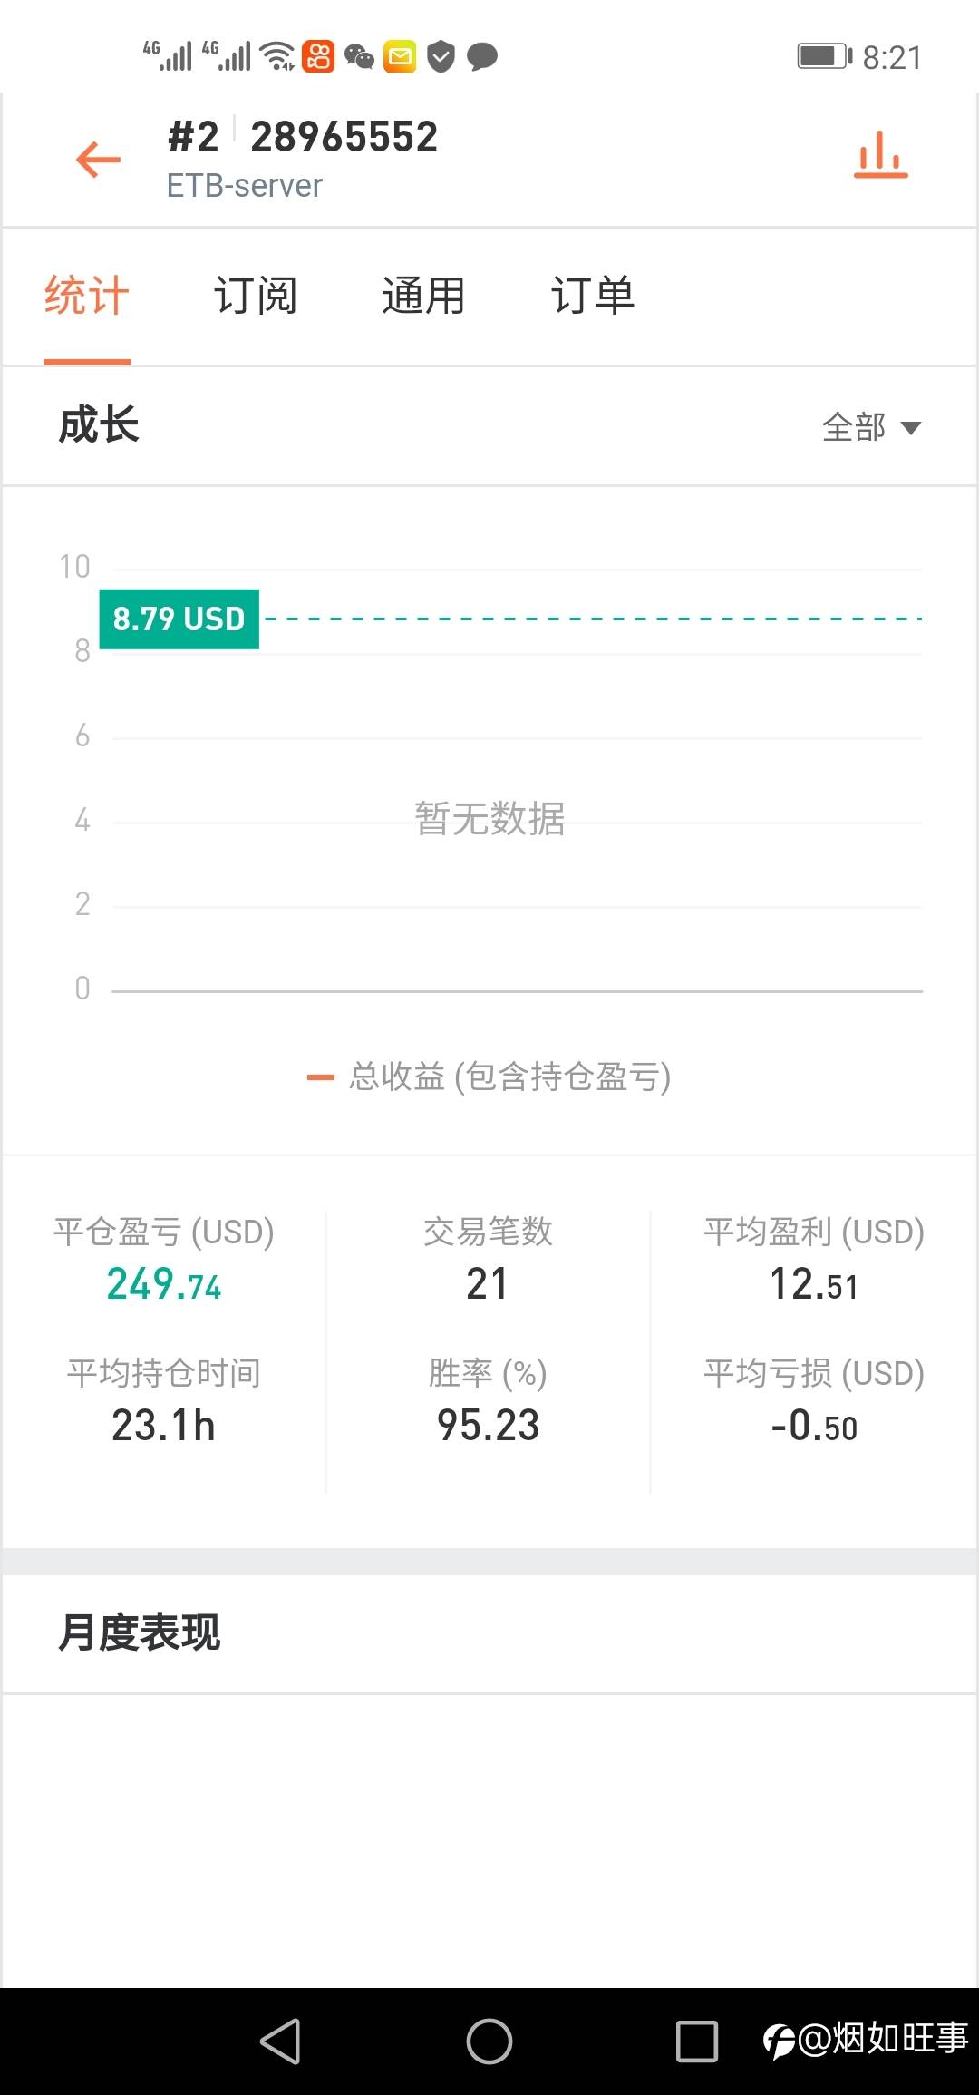This screenshot has height=2095, width=979.
Task: Expand the 全部 time range dropdown
Action: coord(870,427)
